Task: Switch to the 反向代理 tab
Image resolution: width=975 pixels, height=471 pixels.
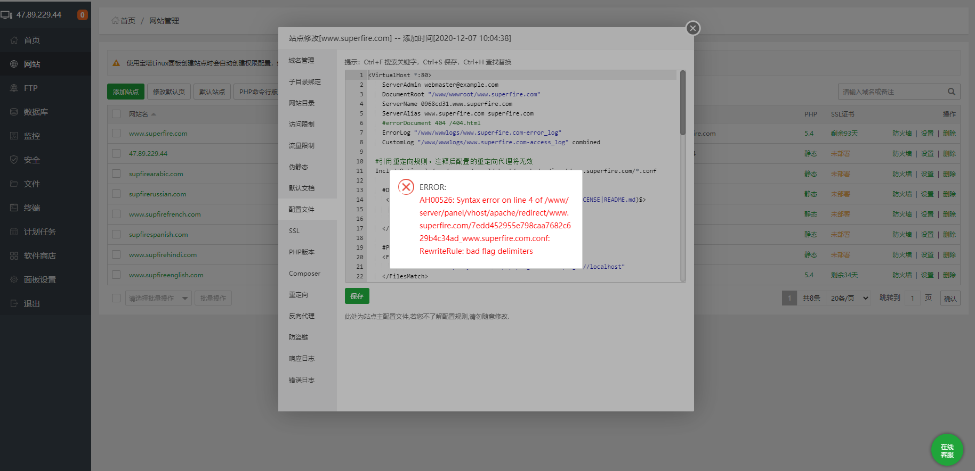Action: tap(308, 316)
